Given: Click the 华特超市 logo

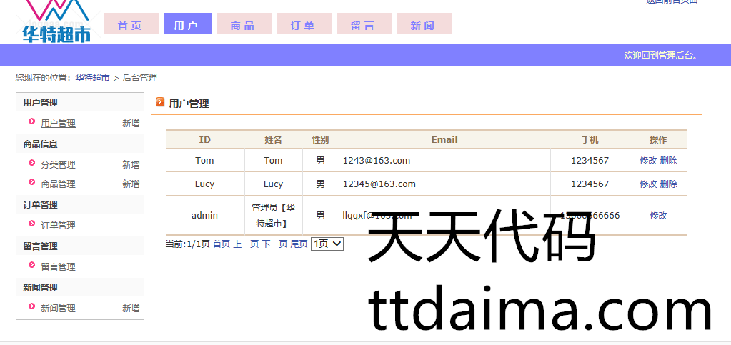Looking at the screenshot, I should (56, 21).
